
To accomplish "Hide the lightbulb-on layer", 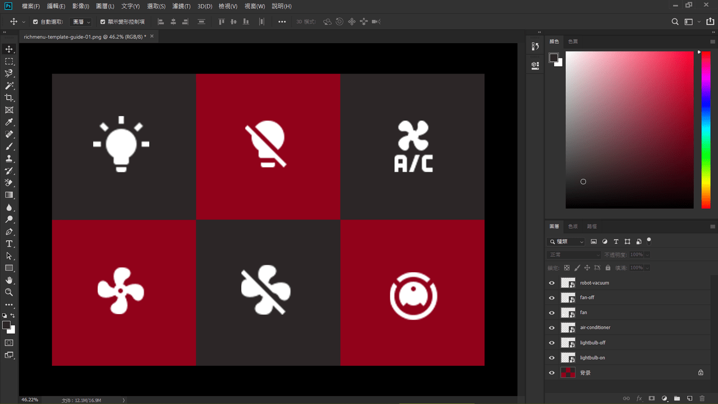I will (x=551, y=358).
